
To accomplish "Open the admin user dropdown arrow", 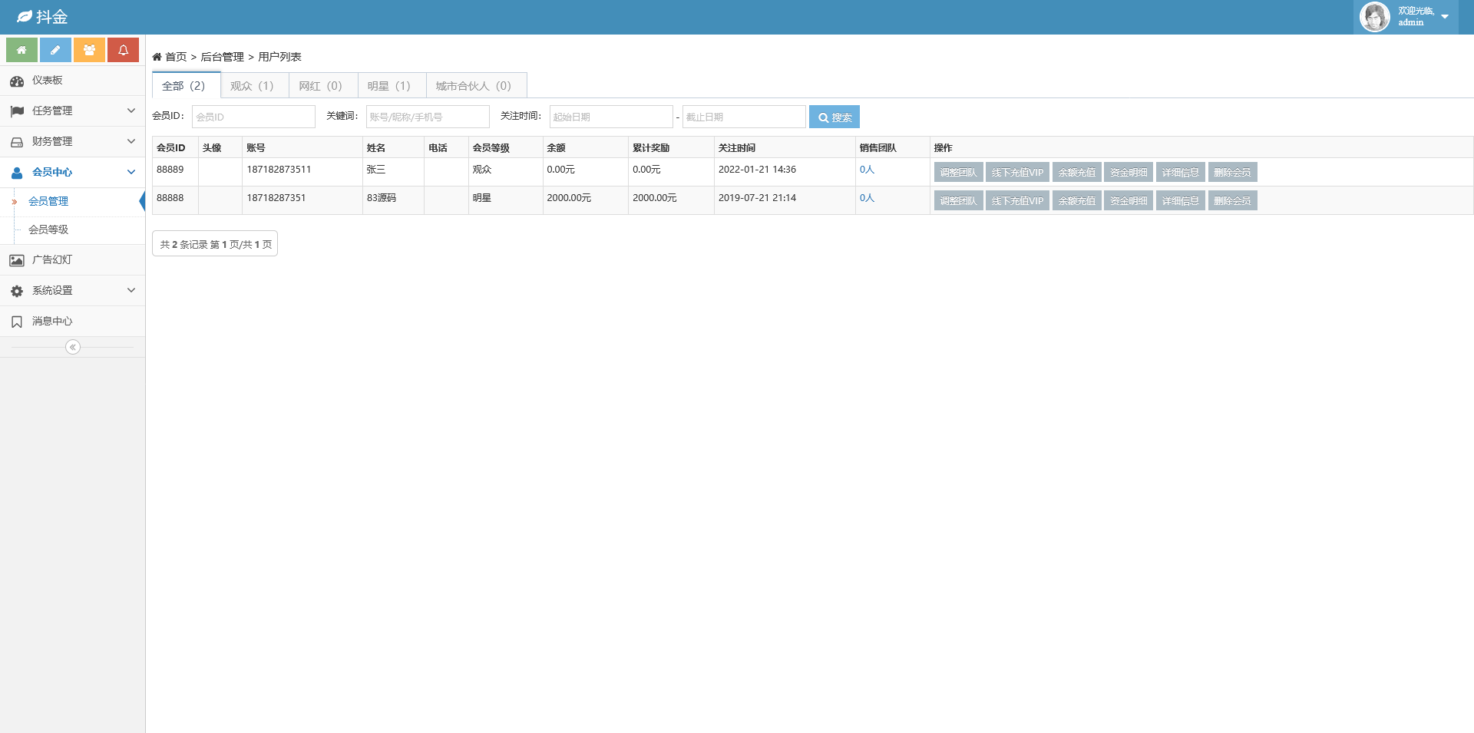I will click(x=1445, y=17).
